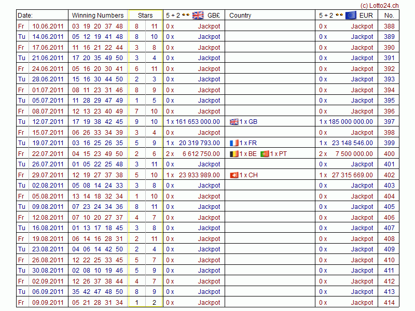Click the UK flag in GB£ header

coord(198,15)
